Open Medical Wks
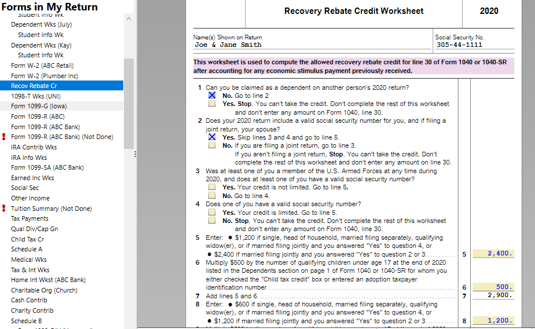535x329 pixels. coord(29,259)
